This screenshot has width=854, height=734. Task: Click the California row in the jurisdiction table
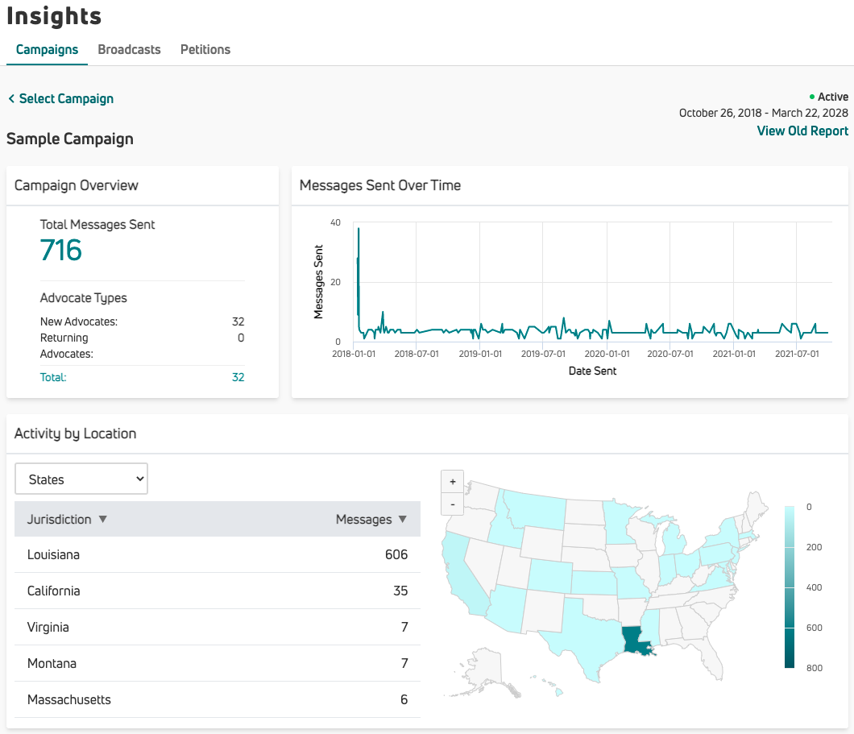(218, 591)
